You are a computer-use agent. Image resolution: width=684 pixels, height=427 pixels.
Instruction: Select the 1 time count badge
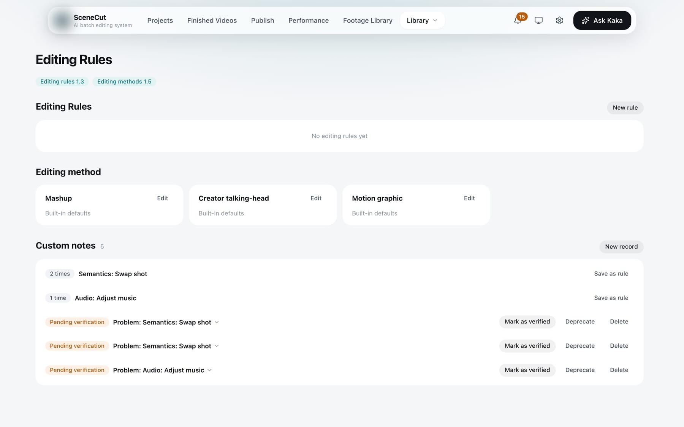(x=58, y=298)
